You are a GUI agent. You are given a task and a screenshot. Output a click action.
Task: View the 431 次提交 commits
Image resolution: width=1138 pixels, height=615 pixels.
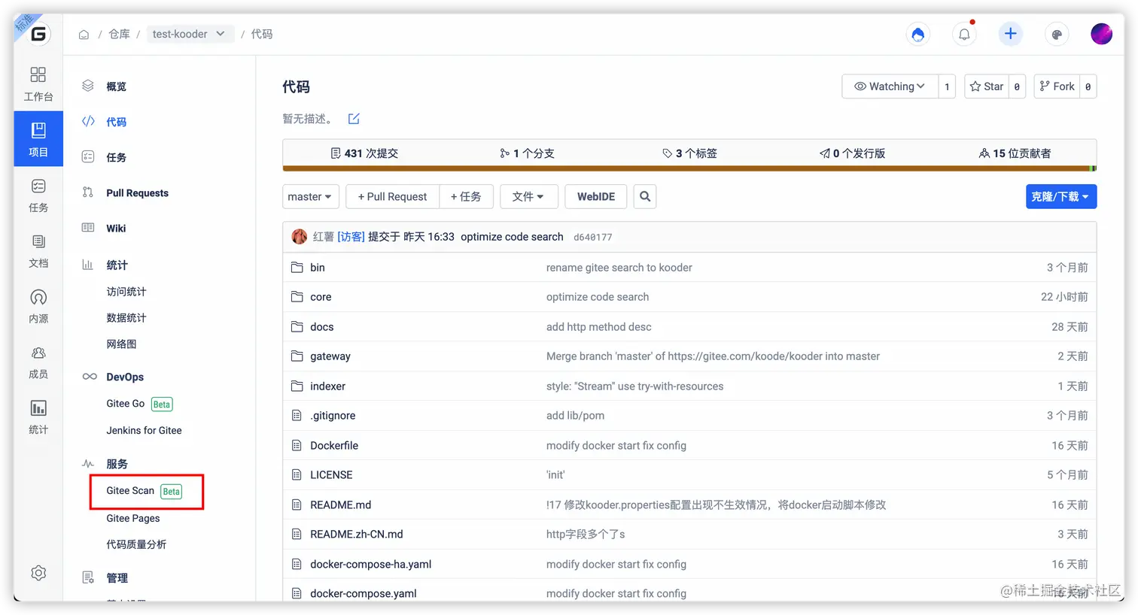364,153
